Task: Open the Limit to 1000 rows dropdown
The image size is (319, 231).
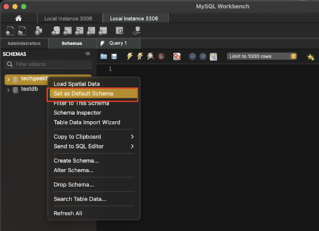Action: [x=262, y=56]
